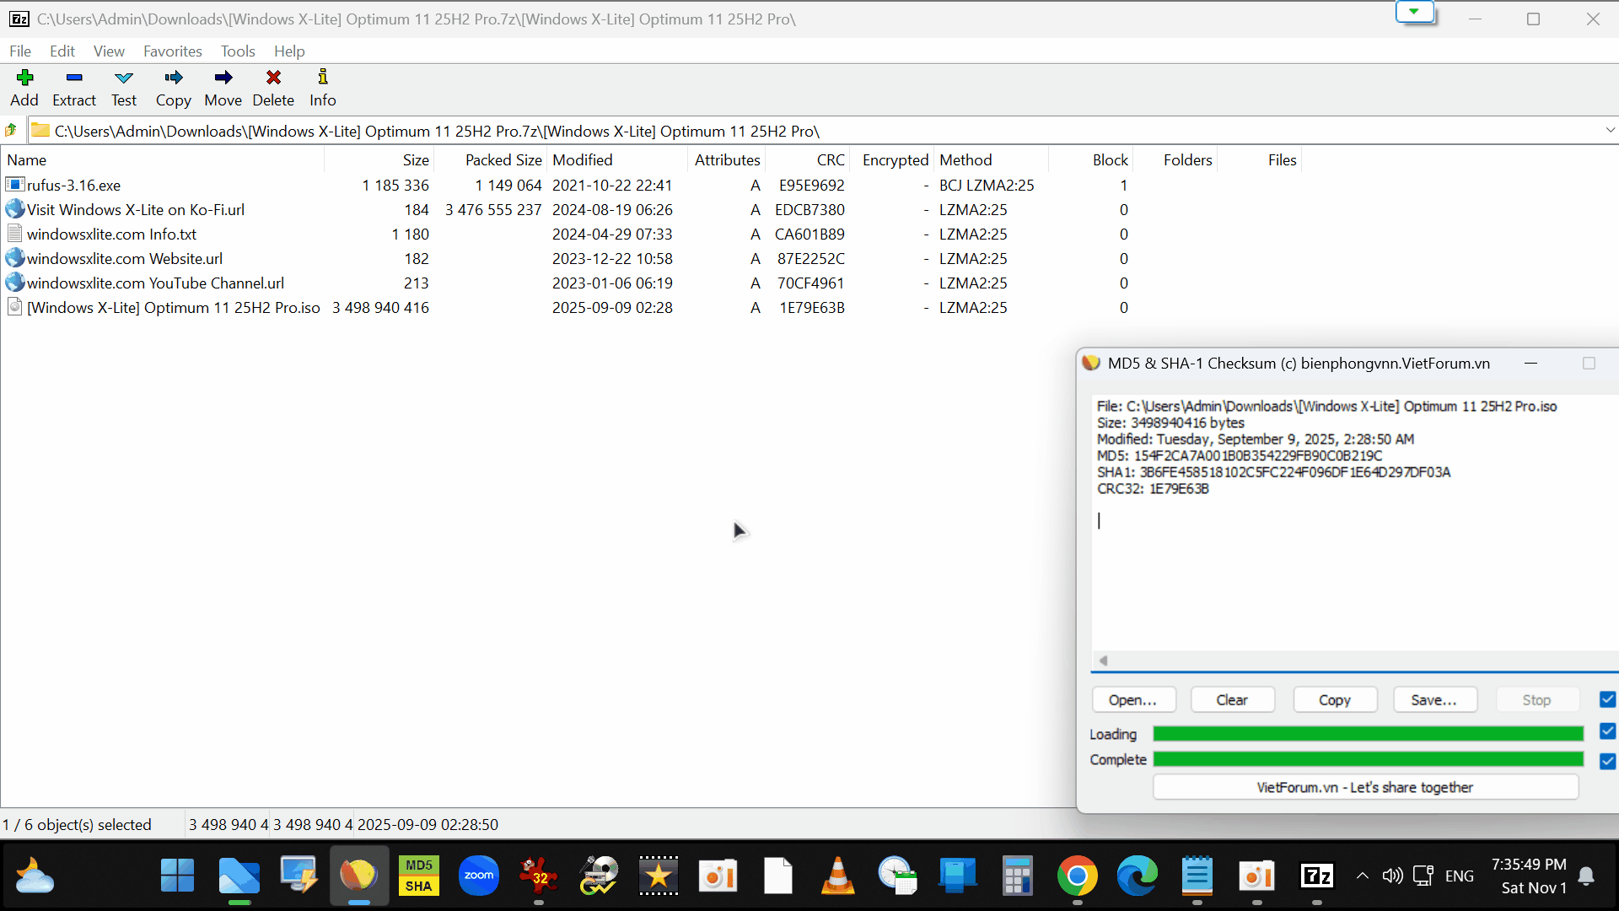Toggle the Loading row checkbox
This screenshot has width=1619, height=911.
(x=1606, y=732)
